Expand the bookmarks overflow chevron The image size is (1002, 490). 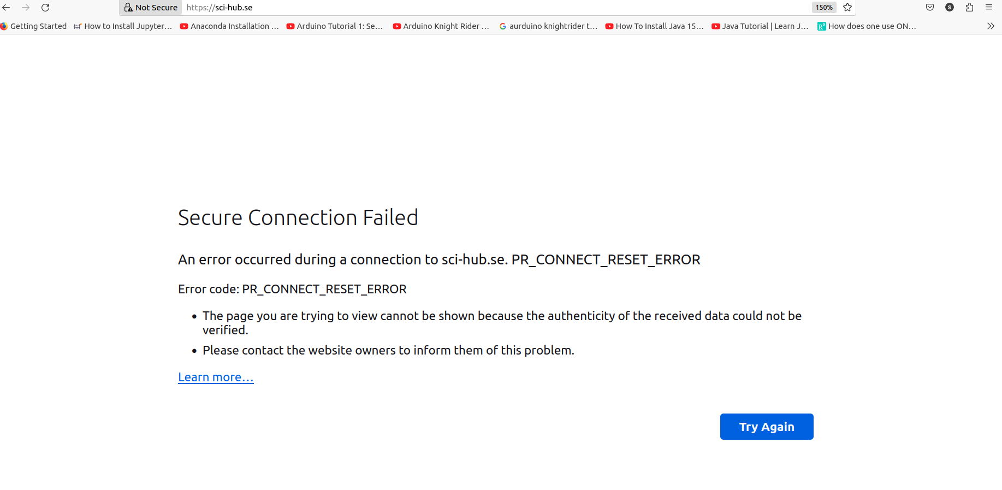point(991,26)
